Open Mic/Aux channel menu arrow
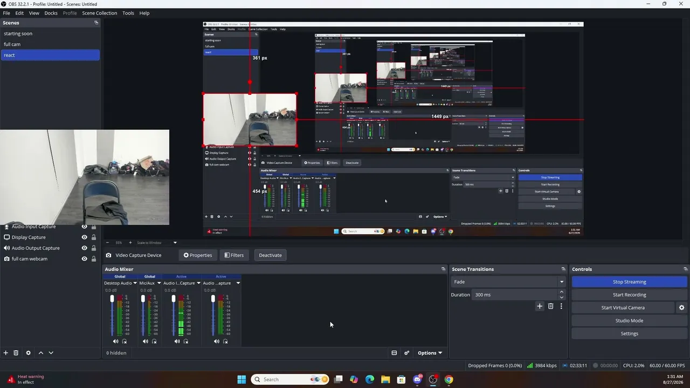The height and width of the screenshot is (388, 690). 158,283
